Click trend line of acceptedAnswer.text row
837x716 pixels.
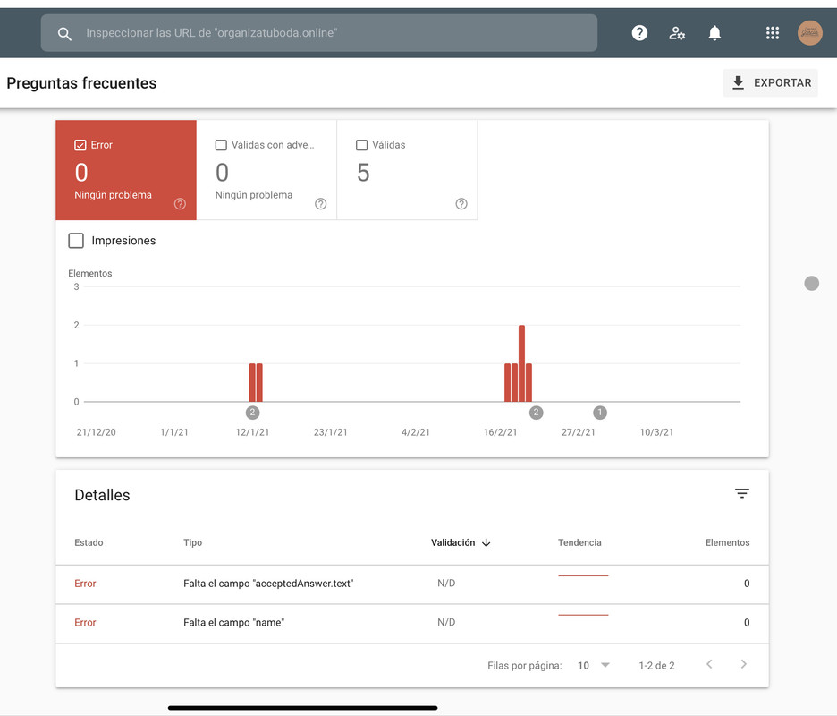click(x=583, y=576)
